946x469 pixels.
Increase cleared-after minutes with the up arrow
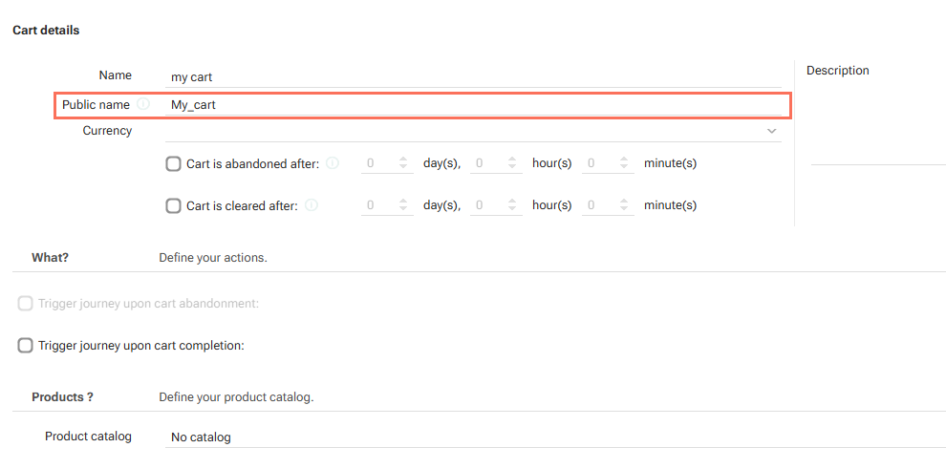(x=624, y=202)
